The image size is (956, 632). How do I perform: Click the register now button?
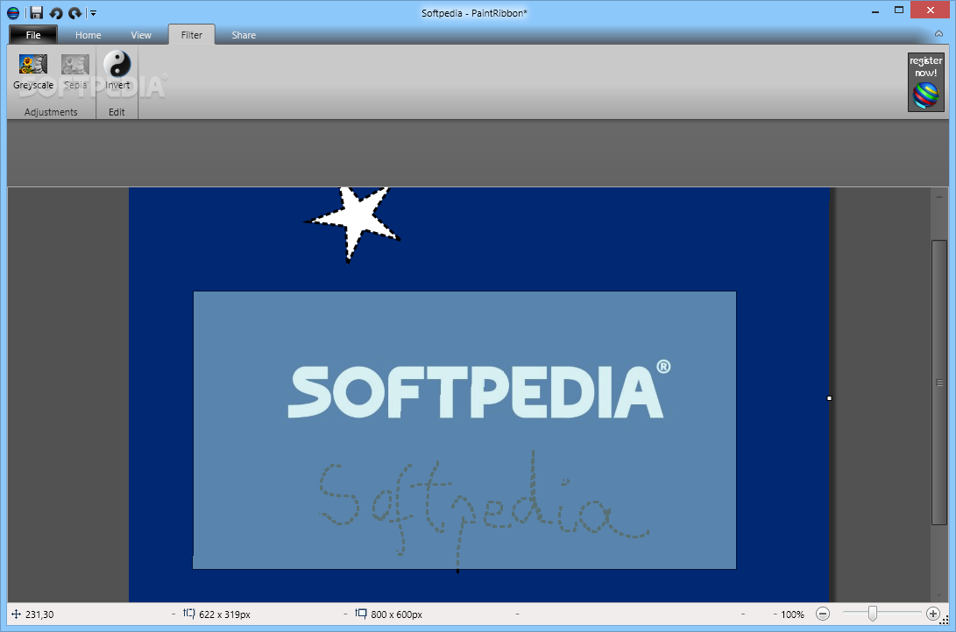click(x=925, y=82)
